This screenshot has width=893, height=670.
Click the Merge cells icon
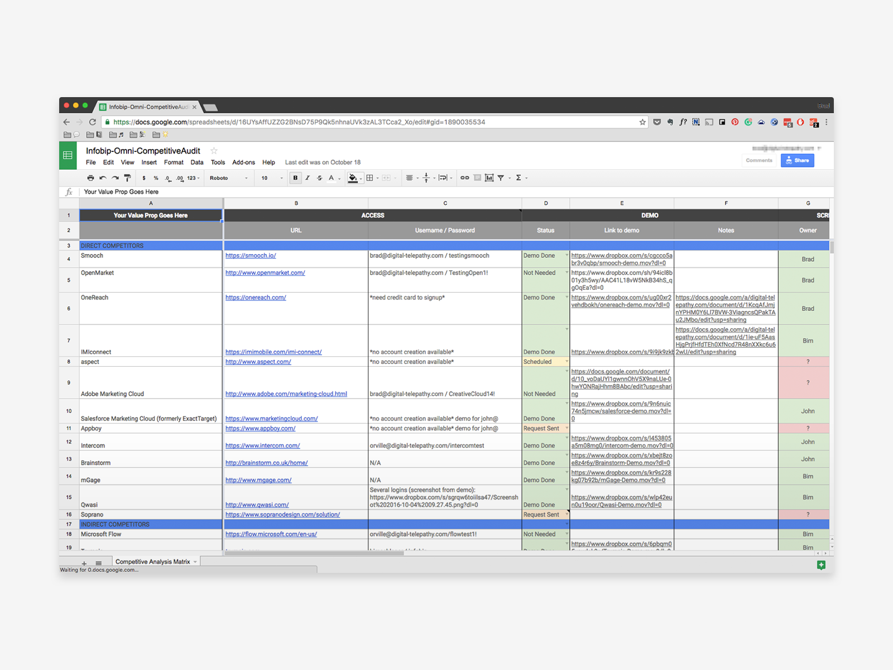[386, 178]
